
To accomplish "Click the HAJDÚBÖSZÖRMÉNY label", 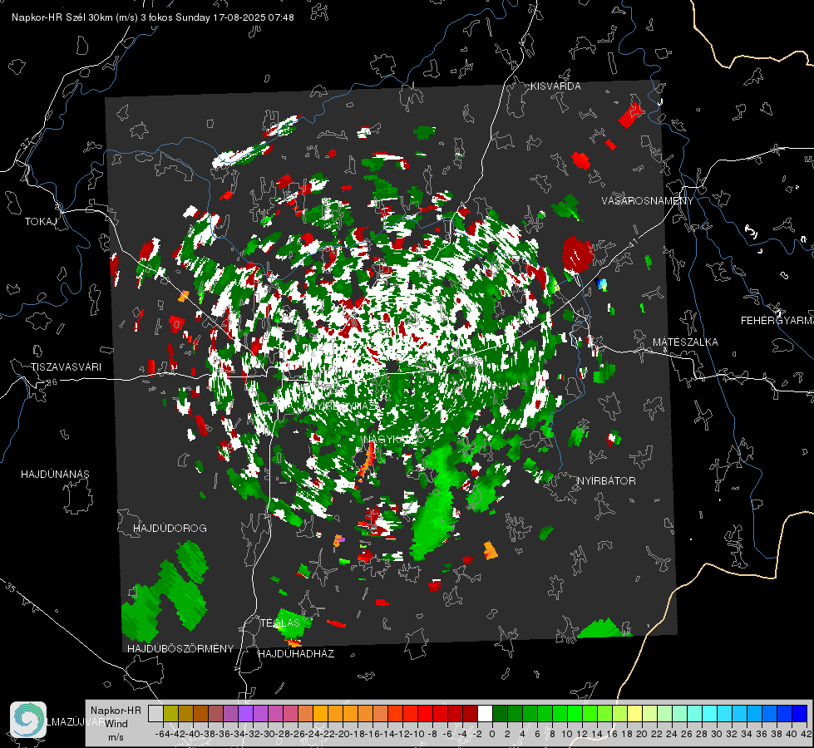I will click(180, 649).
